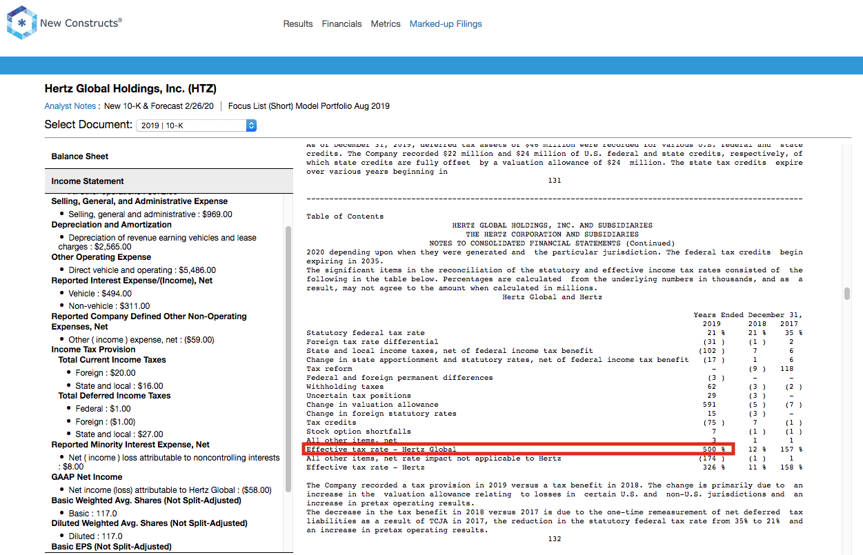Image resolution: width=863 pixels, height=555 pixels.
Task: Click the 591 valuation allowance value
Action: (710, 405)
